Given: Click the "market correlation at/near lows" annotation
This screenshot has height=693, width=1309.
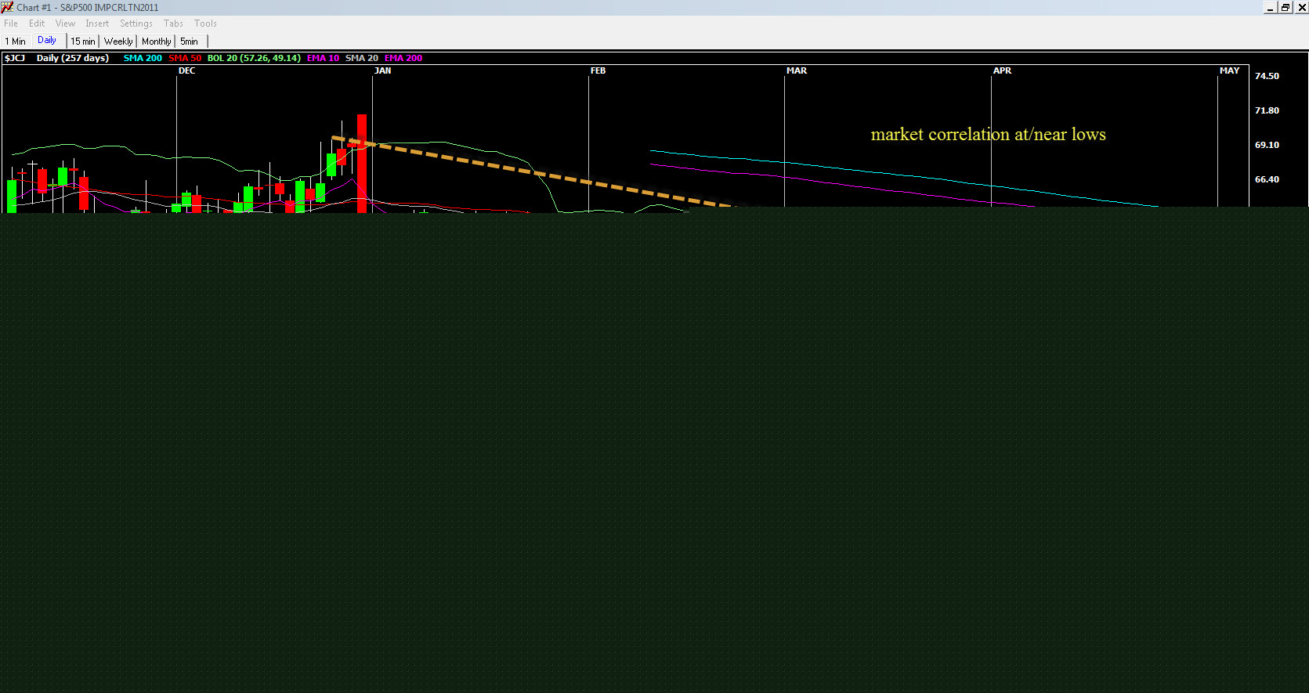Looking at the screenshot, I should click(x=988, y=135).
